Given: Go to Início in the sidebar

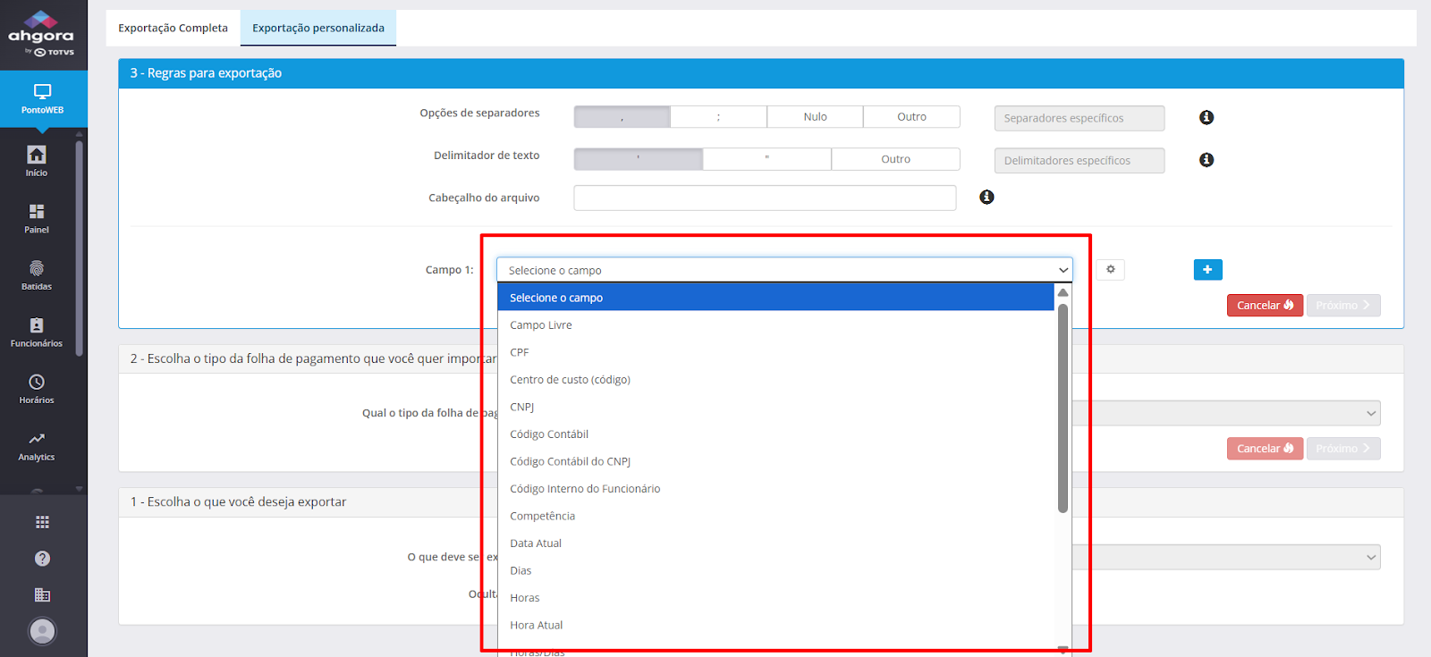Looking at the screenshot, I should 37,161.
